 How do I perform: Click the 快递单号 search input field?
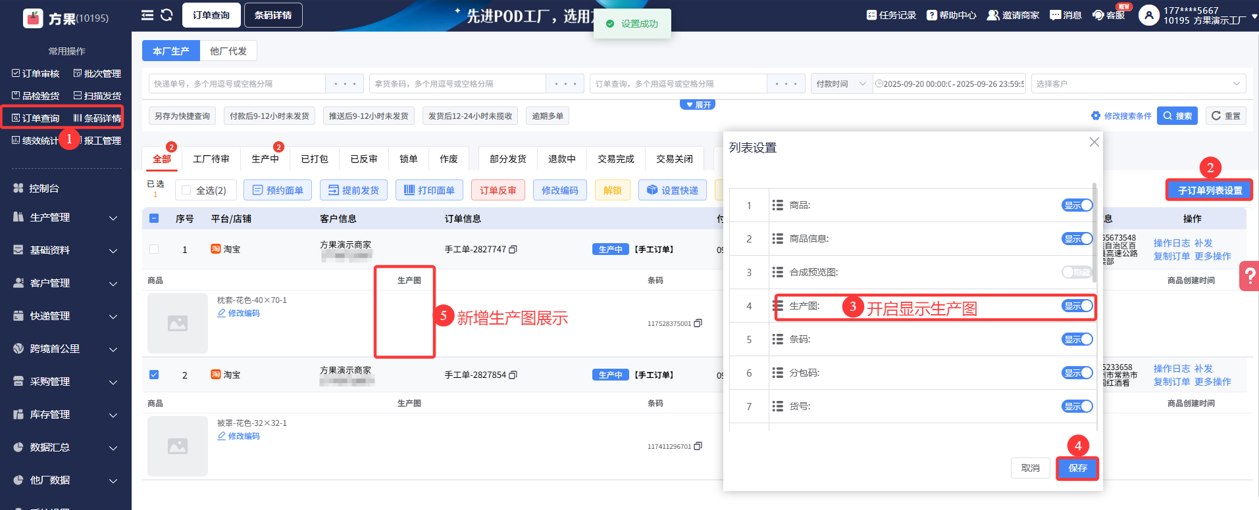click(x=237, y=83)
